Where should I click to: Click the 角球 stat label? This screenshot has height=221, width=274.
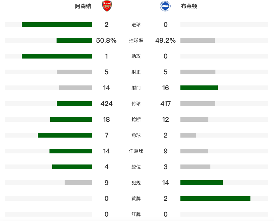point(136,135)
